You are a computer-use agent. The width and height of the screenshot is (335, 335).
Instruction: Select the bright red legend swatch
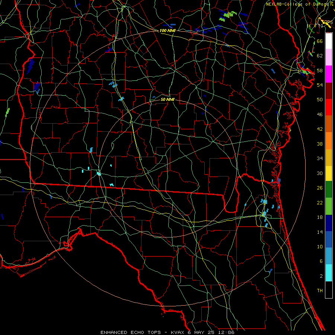tap(329, 107)
